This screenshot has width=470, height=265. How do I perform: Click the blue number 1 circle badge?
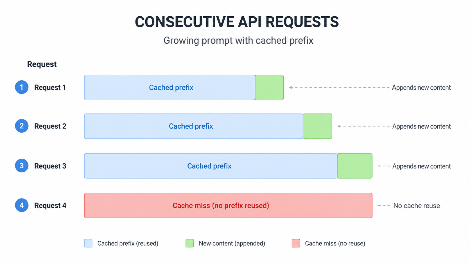pyautogui.click(x=22, y=87)
